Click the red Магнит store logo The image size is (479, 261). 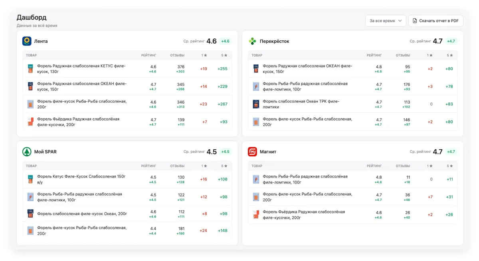pos(252,152)
